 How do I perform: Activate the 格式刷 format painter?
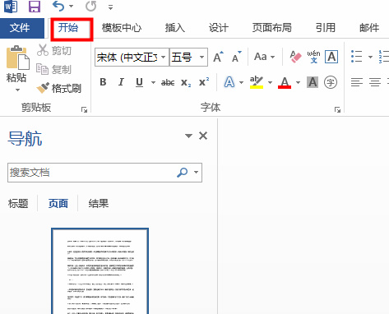click(x=59, y=88)
